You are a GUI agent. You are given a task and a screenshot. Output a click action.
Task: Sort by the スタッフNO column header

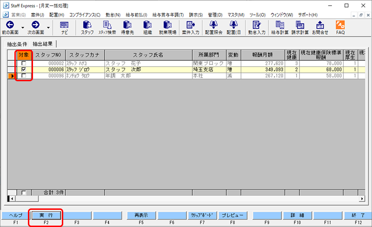click(x=49, y=55)
